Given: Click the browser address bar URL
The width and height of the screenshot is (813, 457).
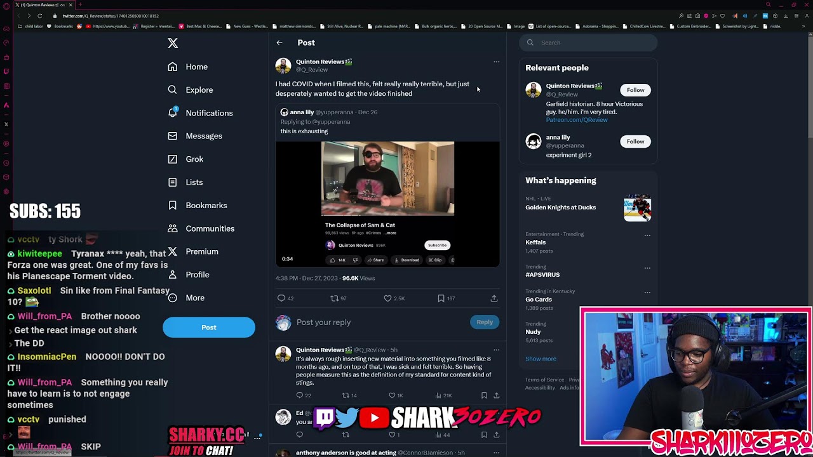Looking at the screenshot, I should (x=111, y=16).
